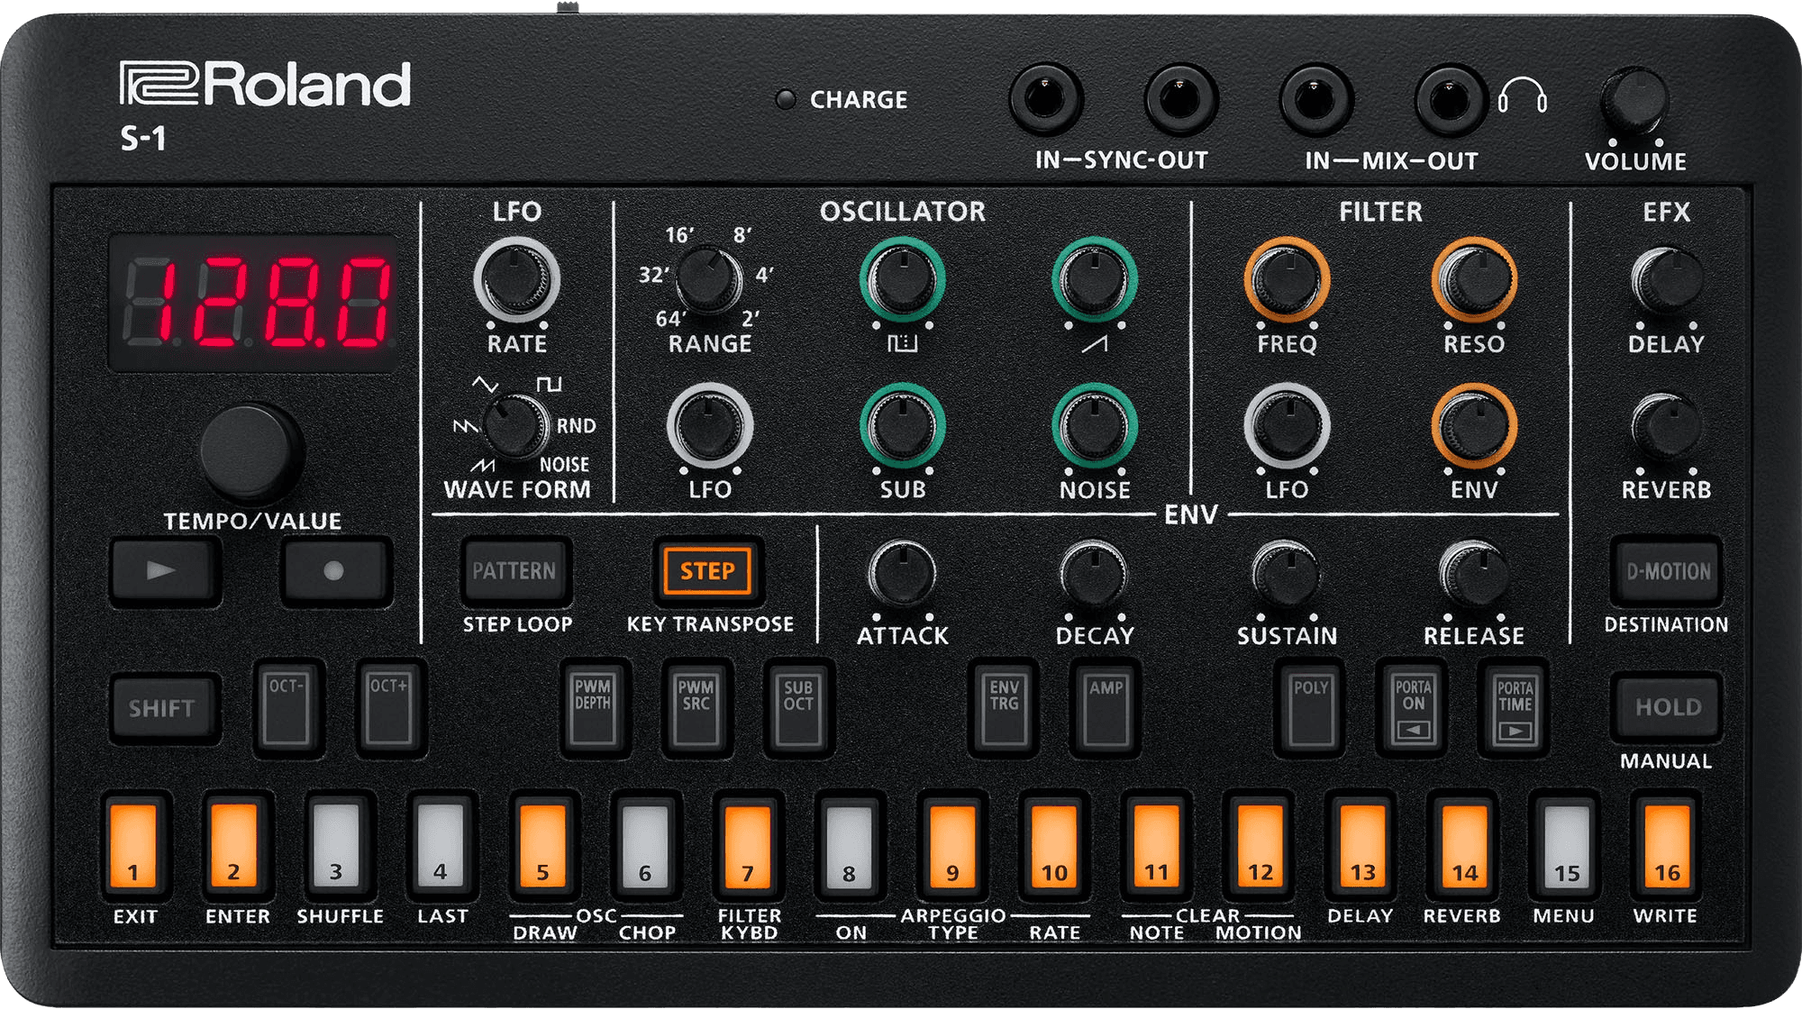Click step pad 15 labeled MENU
Image resolution: width=1802 pixels, height=1009 pixels.
(x=1567, y=845)
